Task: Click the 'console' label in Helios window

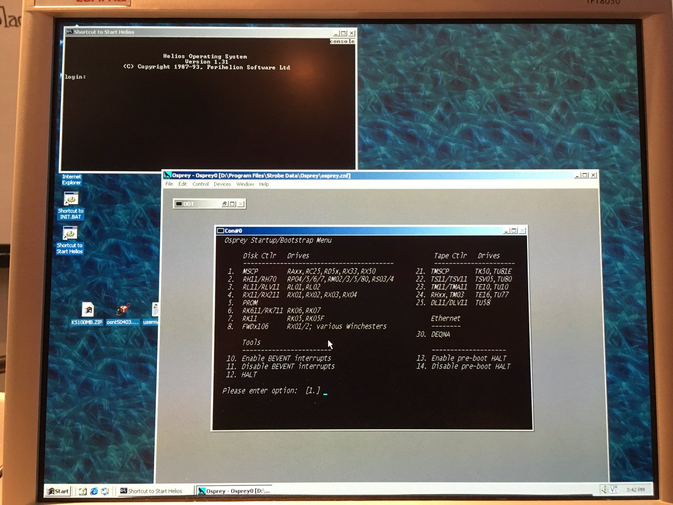Action: click(x=342, y=41)
